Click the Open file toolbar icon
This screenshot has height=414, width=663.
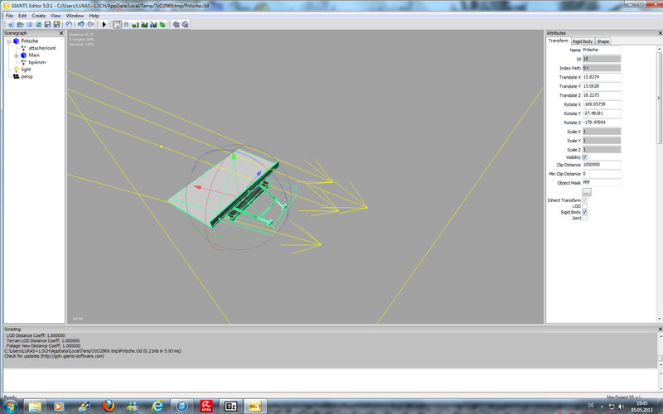(20, 25)
